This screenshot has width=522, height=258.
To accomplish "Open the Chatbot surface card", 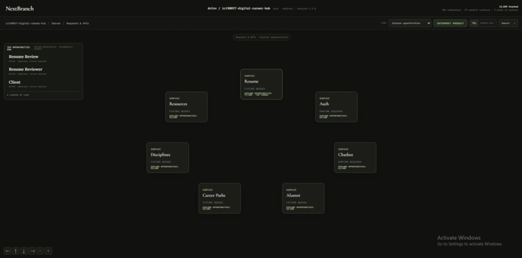I will click(x=355, y=158).
